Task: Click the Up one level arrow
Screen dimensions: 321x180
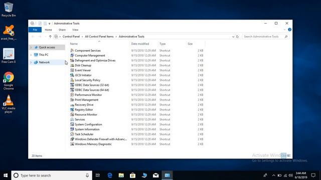Action: coord(50,36)
